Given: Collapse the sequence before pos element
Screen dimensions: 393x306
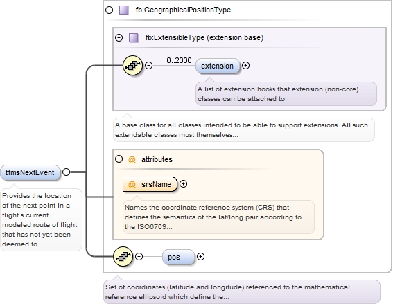Looking at the screenshot, I should (139, 257).
